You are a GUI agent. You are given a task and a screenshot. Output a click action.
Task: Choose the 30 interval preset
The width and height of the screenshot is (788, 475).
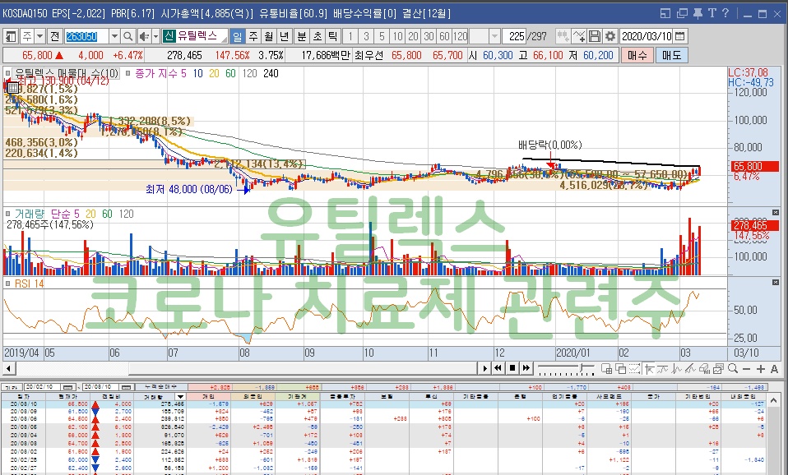coord(429,36)
